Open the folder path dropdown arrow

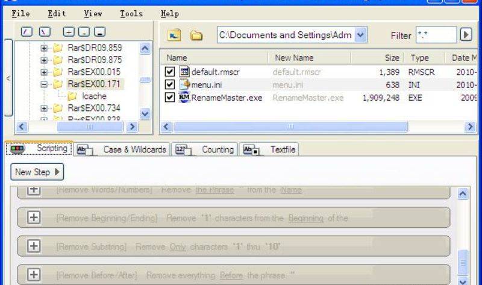pyautogui.click(x=360, y=35)
